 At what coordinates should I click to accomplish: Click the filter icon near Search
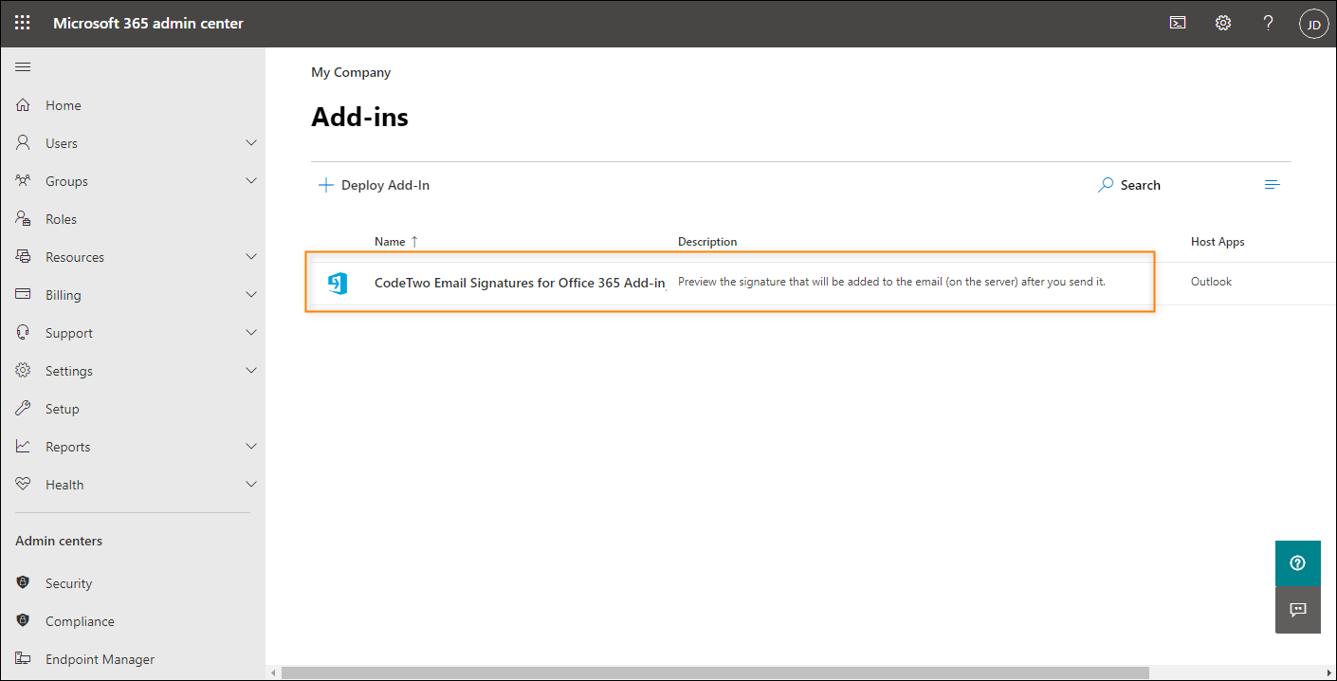tap(1272, 184)
